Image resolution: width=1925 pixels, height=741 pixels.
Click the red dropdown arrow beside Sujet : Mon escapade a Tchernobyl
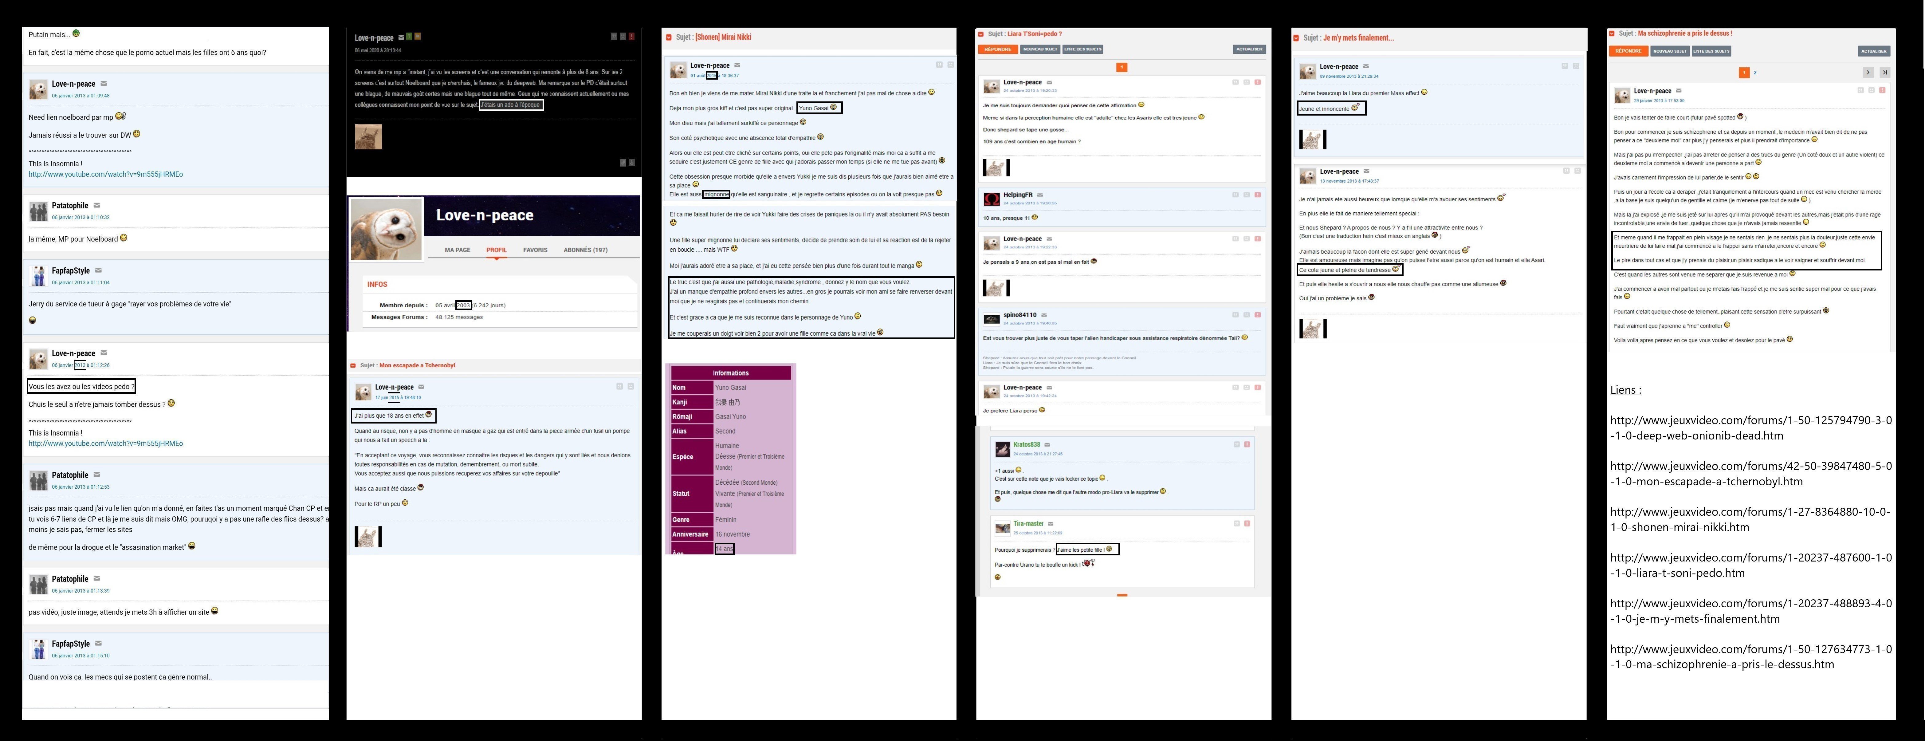pyautogui.click(x=353, y=366)
